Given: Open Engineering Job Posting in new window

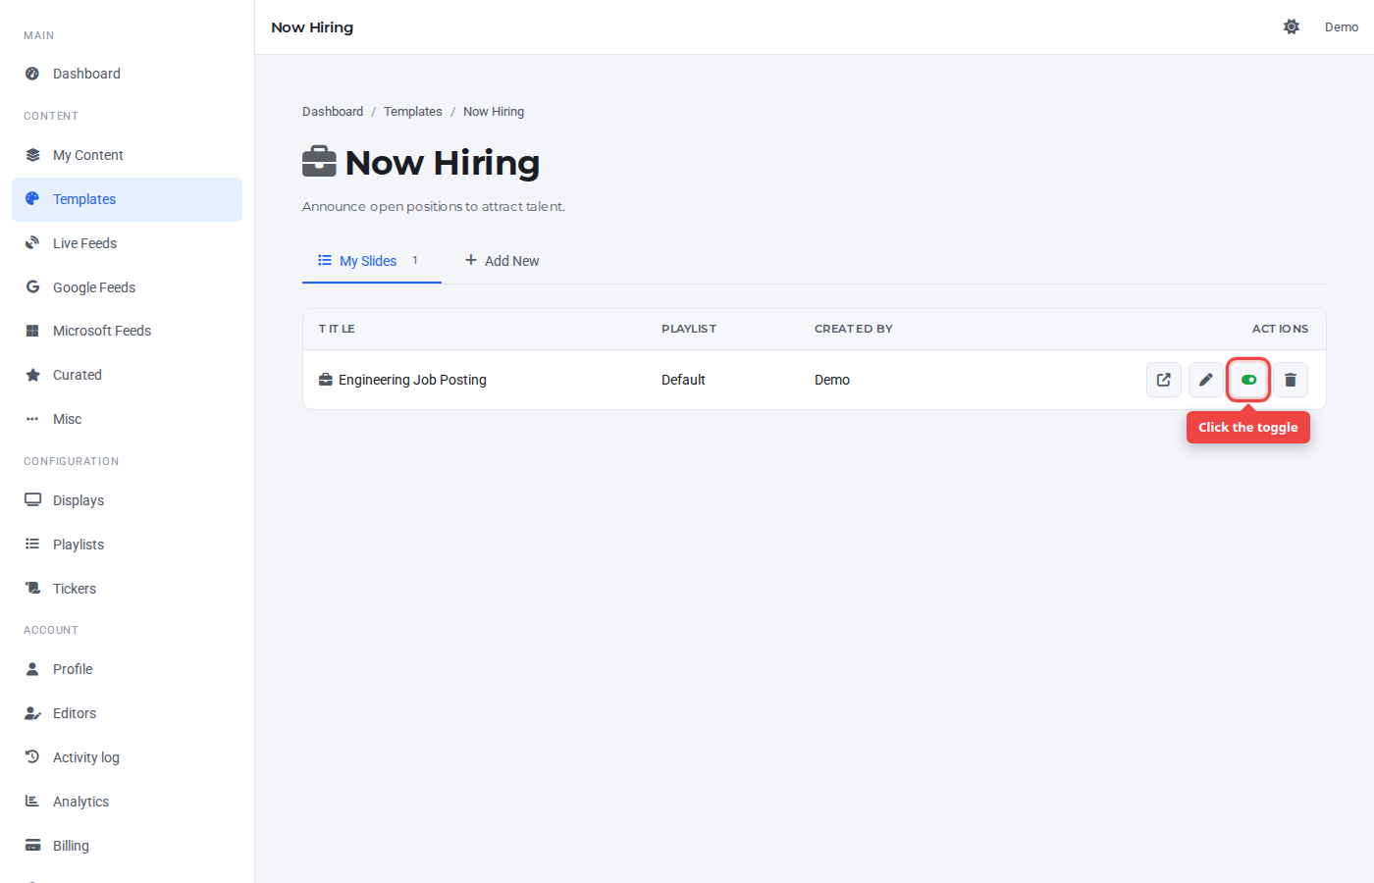Looking at the screenshot, I should tap(1164, 380).
